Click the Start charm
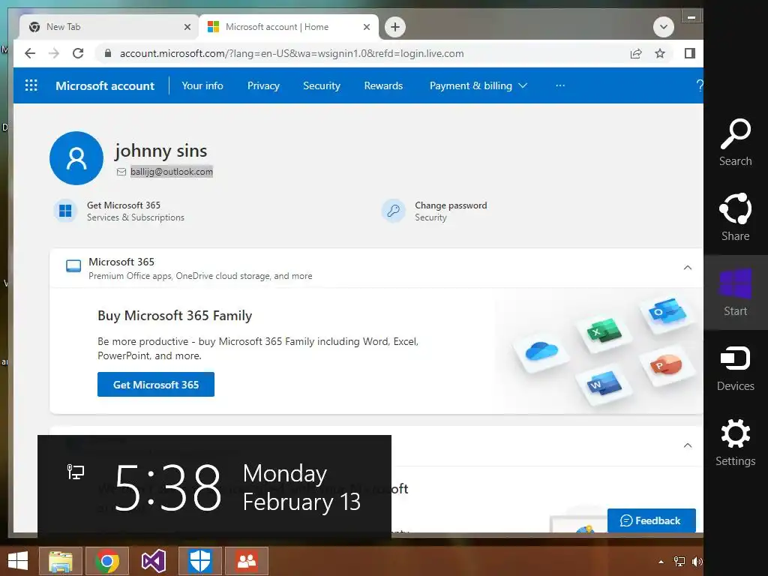Viewport: 768px width, 576px height. click(735, 292)
